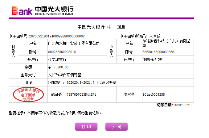Click the red 电子回单专用章 stamp
The width and height of the screenshot is (209, 138).
(28, 94)
